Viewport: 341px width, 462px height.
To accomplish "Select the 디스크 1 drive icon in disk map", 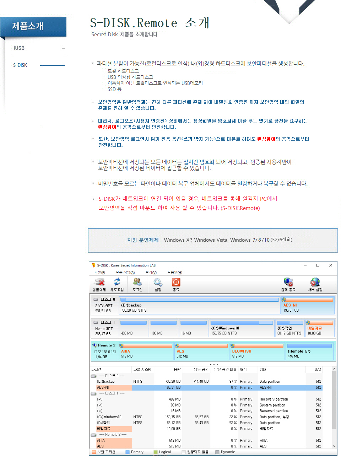I will pos(96,322).
